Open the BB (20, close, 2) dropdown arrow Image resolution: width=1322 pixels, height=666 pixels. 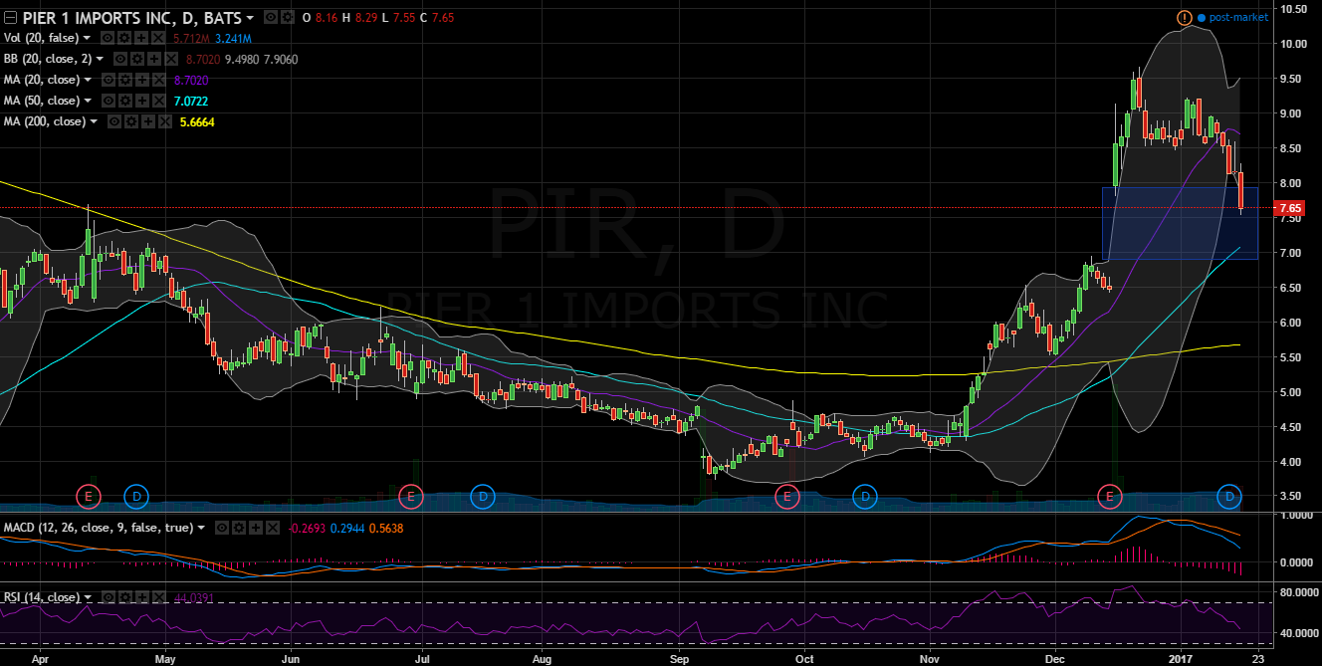pyautogui.click(x=101, y=60)
